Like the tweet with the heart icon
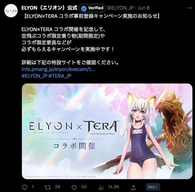Screen dimensions: 195x192 click(74, 187)
